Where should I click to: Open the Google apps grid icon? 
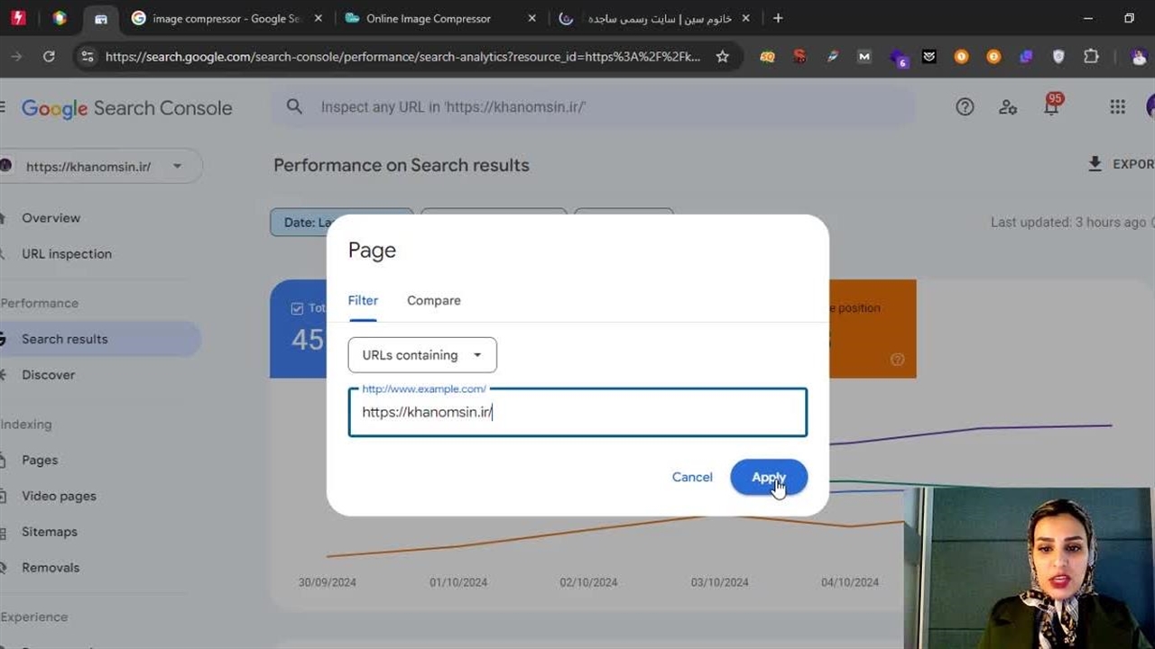pos(1117,107)
